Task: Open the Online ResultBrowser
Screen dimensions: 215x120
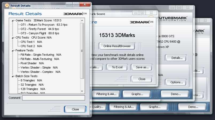Action: point(117,46)
